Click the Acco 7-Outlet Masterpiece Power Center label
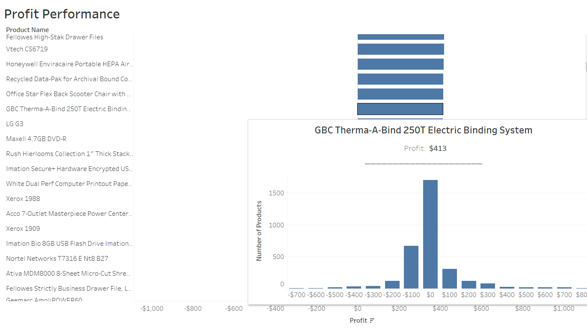Viewport: 587px width, 330px height. 69,214
